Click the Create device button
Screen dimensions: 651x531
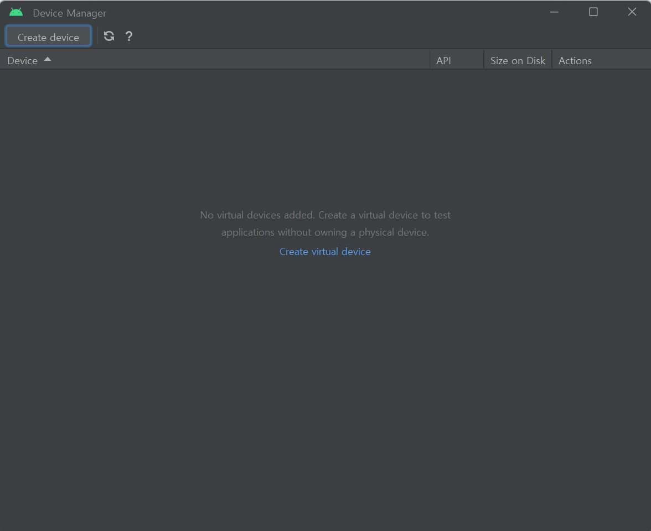[x=48, y=37]
